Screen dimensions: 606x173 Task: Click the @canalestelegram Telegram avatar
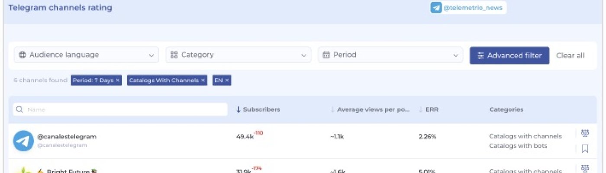click(x=23, y=141)
